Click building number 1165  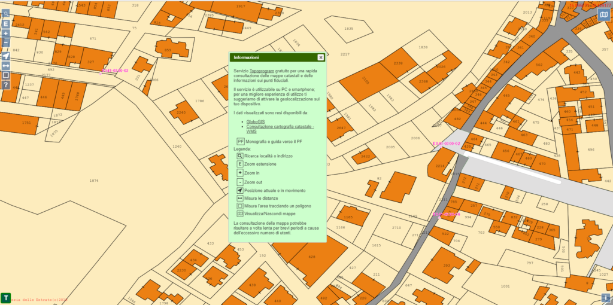pos(348,217)
